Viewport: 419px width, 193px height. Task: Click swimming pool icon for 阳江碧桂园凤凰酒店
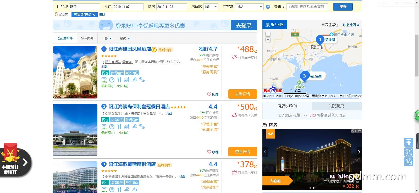point(134,80)
